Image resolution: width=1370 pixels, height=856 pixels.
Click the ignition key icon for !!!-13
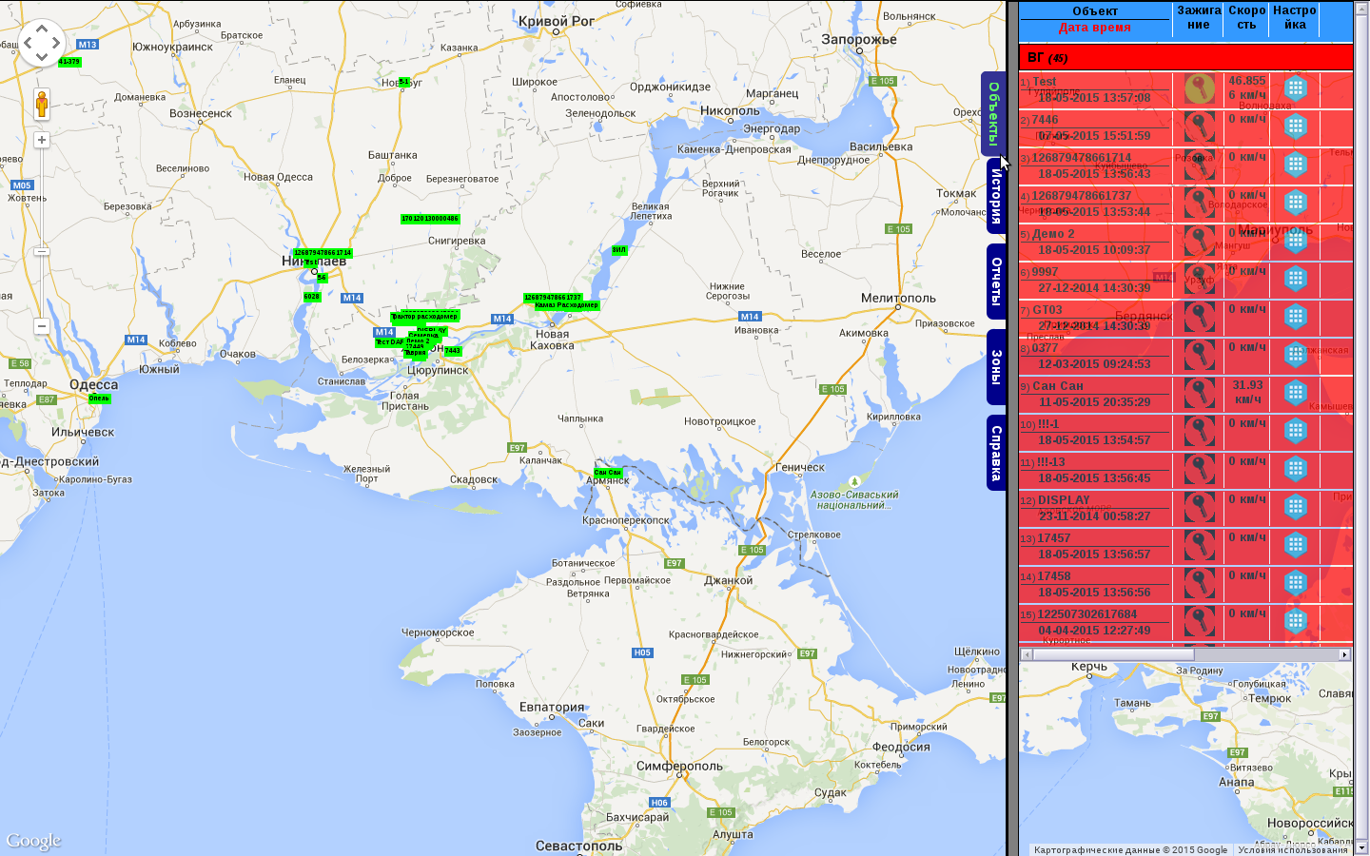1199,470
